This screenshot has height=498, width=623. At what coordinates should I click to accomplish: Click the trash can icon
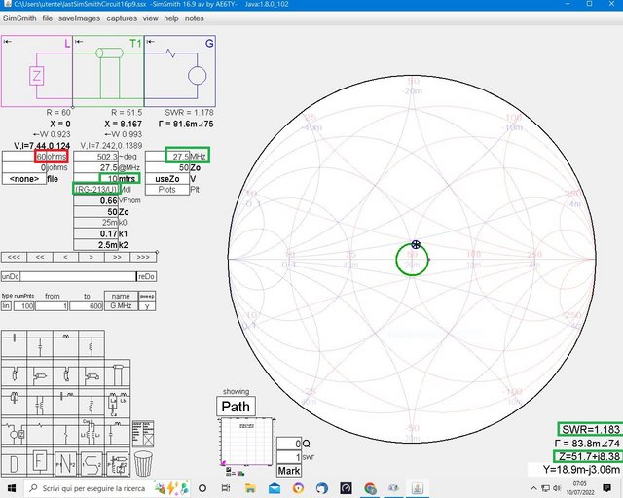tap(143, 463)
